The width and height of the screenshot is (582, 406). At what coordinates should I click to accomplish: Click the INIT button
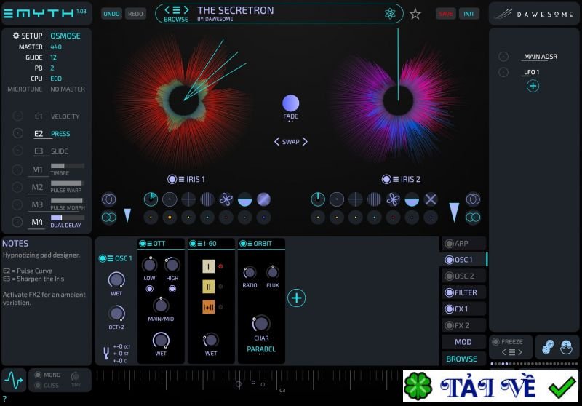tap(469, 14)
